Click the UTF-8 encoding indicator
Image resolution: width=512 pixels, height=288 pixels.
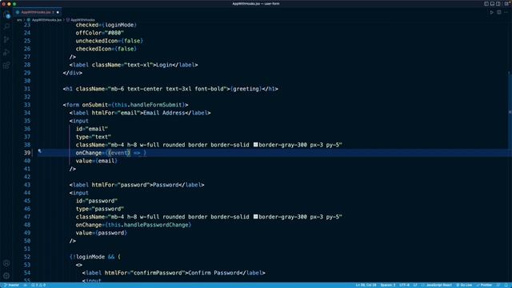[x=404, y=285]
